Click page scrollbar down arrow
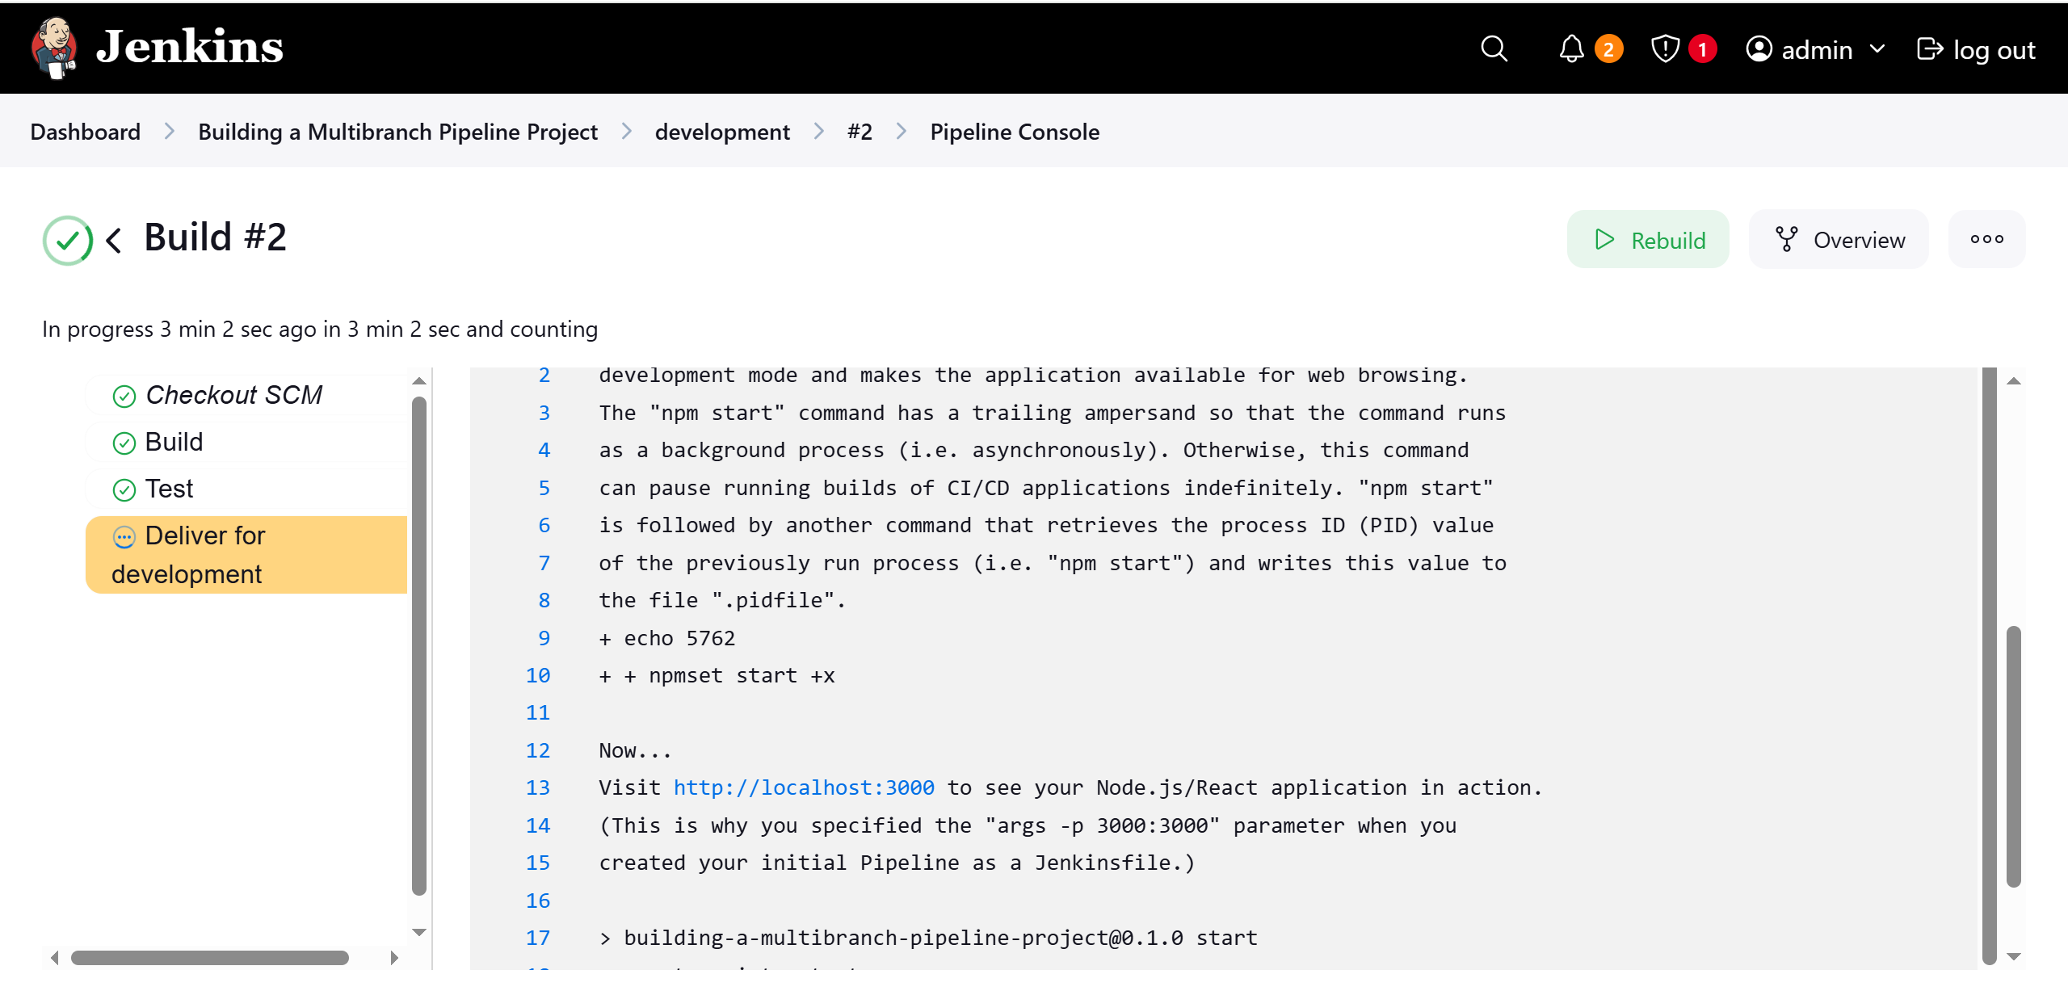Image resolution: width=2068 pixels, height=991 pixels. 2014,956
